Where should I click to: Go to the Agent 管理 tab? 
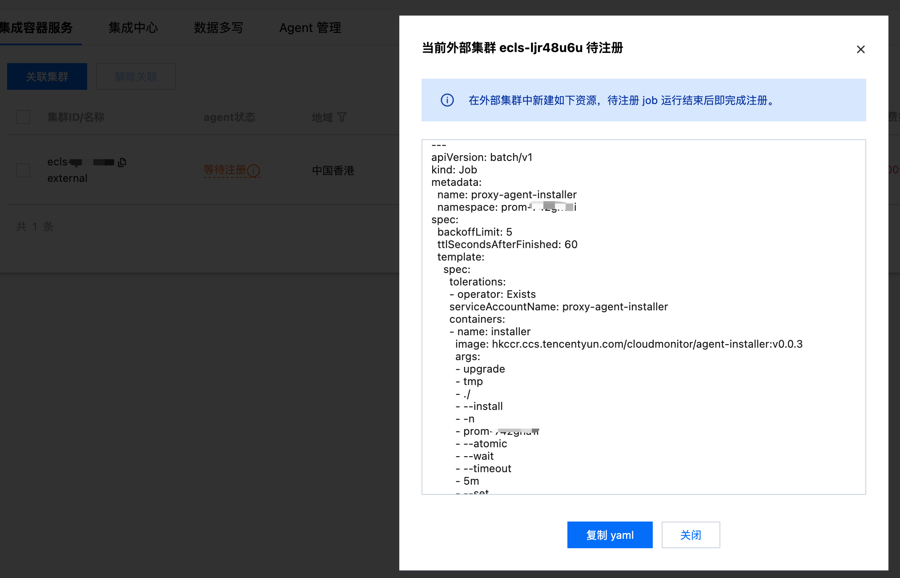(310, 28)
